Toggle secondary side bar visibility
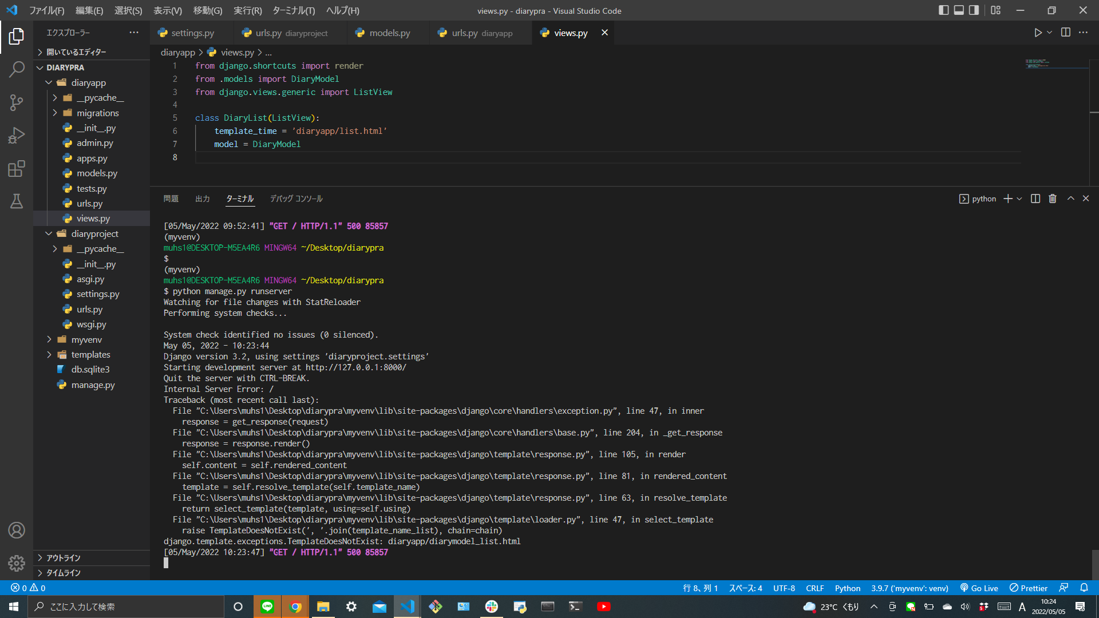 coord(974,10)
